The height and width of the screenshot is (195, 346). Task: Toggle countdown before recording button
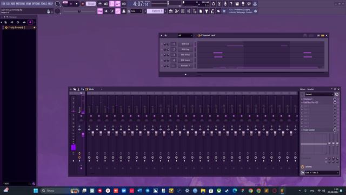click(112, 4)
